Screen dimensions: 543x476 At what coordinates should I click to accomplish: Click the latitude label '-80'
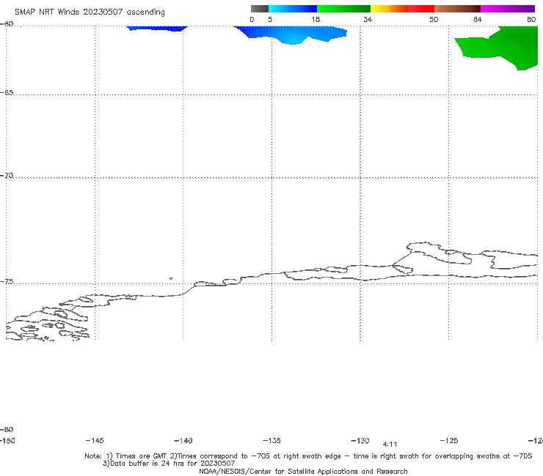click(7, 429)
